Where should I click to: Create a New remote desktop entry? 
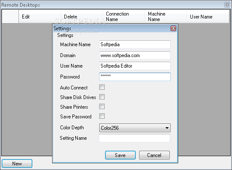point(17,164)
